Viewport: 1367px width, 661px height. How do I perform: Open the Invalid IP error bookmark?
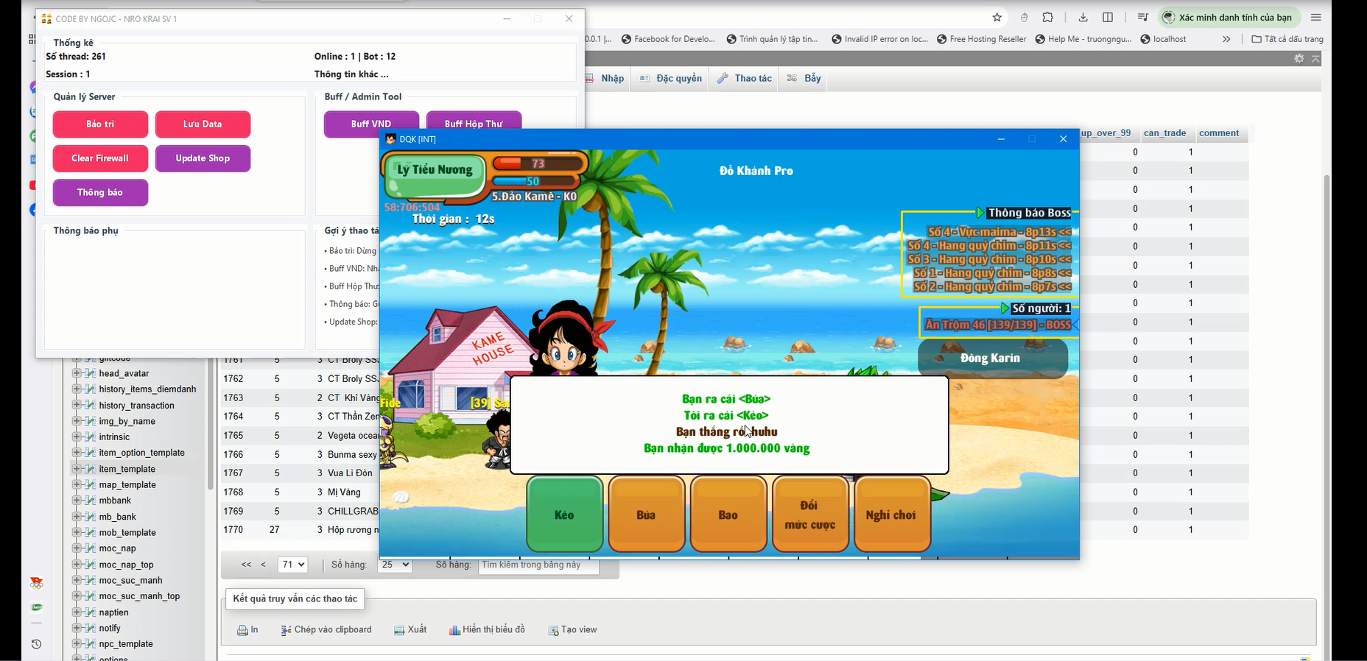point(880,39)
